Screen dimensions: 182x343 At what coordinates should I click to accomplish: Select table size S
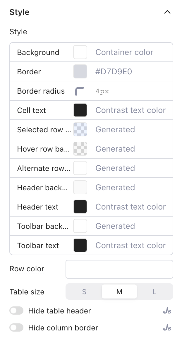coord(84,292)
